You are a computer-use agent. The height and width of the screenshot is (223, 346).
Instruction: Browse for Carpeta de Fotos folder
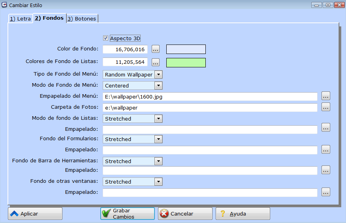pyautogui.click(x=325, y=107)
